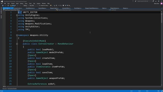Switch to the SessionMaster.cs tab
The image size is (163, 92).
point(42,8)
